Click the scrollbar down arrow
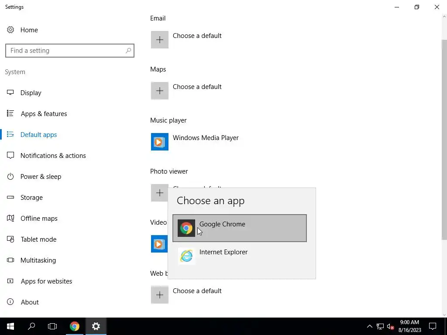This screenshot has width=447, height=335. tap(444, 314)
